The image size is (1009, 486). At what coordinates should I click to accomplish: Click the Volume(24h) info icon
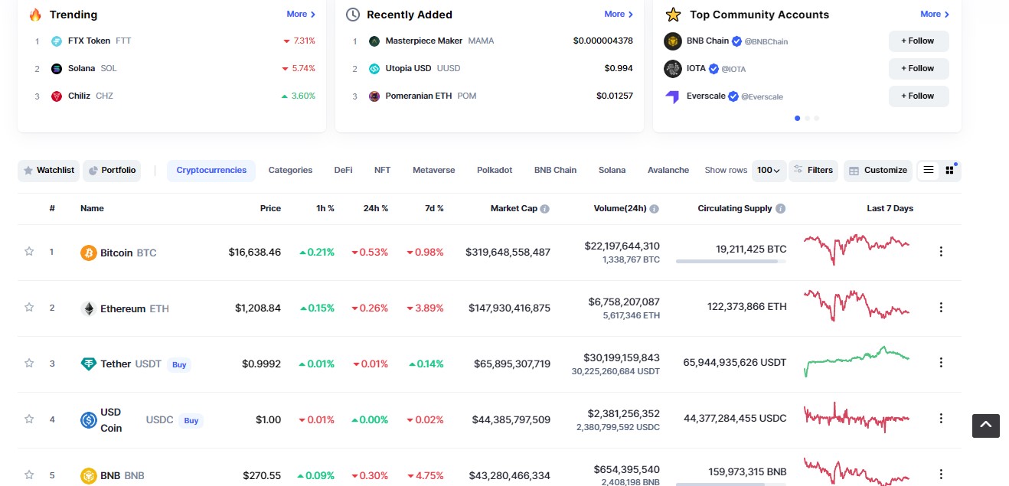tap(655, 209)
